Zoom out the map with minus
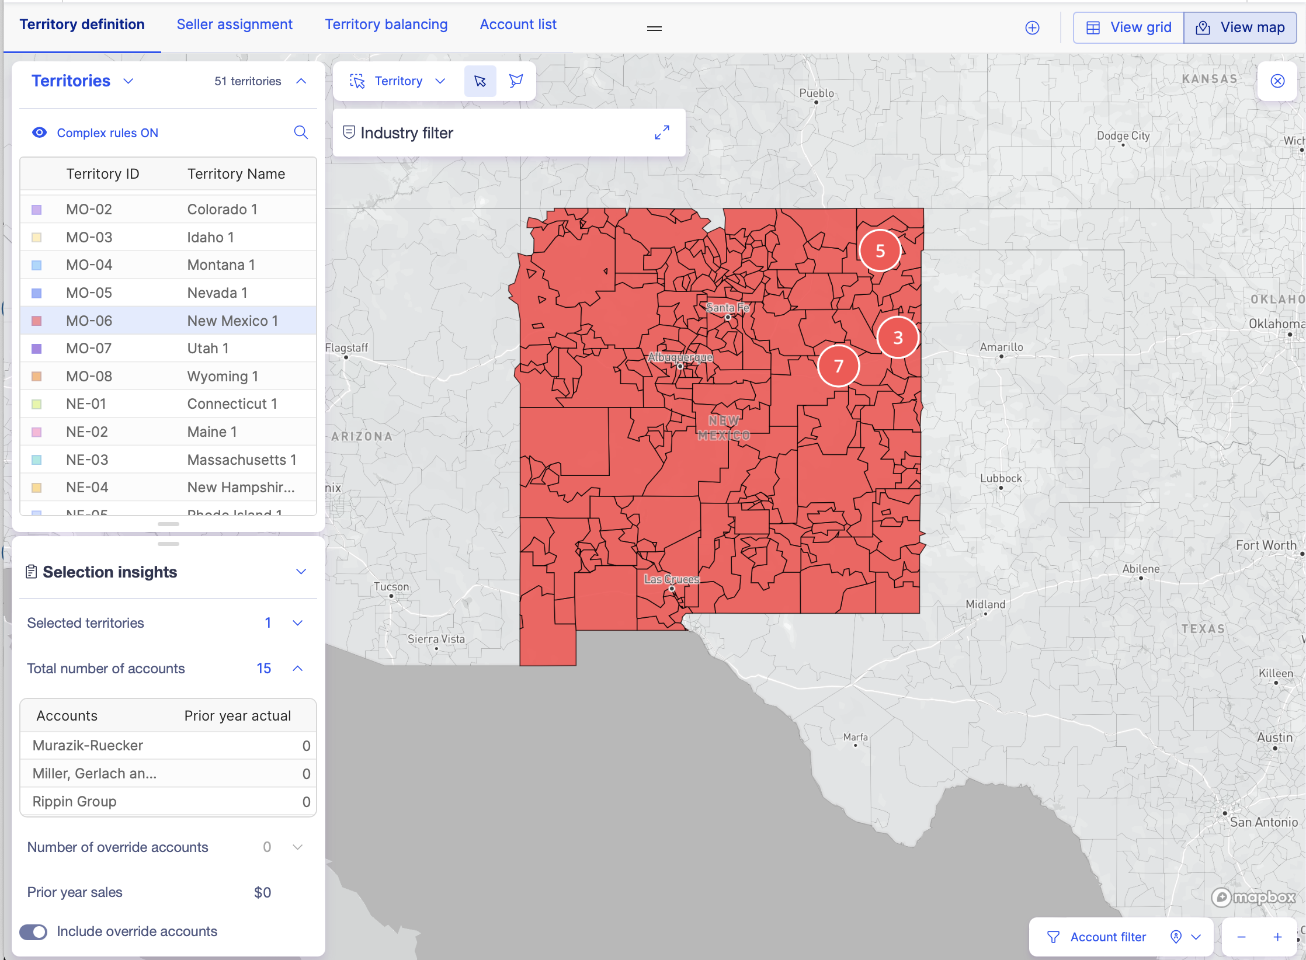This screenshot has height=960, width=1306. 1241,937
